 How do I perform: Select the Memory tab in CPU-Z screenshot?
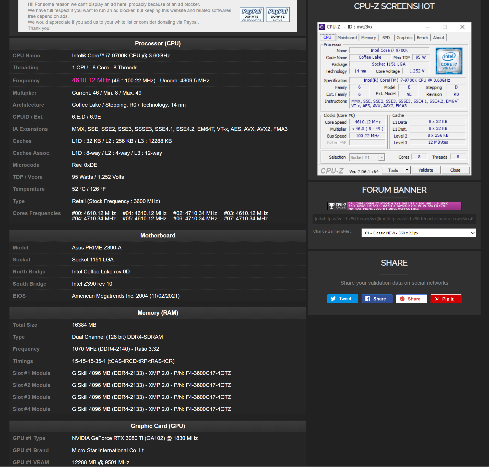(x=368, y=37)
